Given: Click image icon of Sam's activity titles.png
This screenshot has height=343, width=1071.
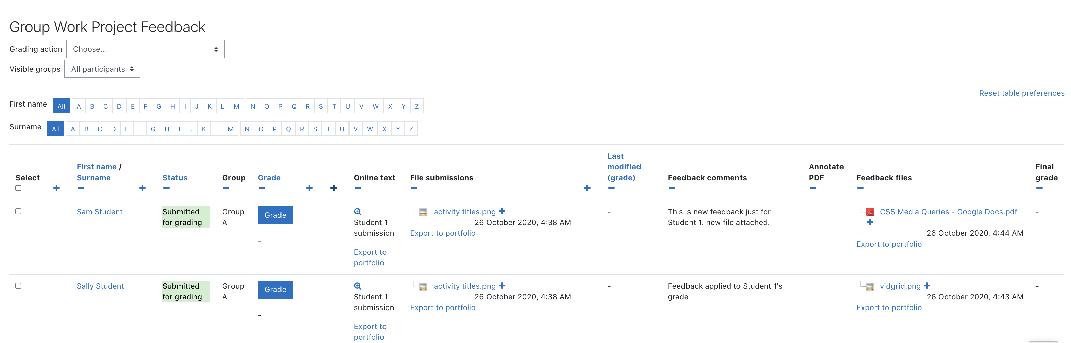Looking at the screenshot, I should click(423, 212).
